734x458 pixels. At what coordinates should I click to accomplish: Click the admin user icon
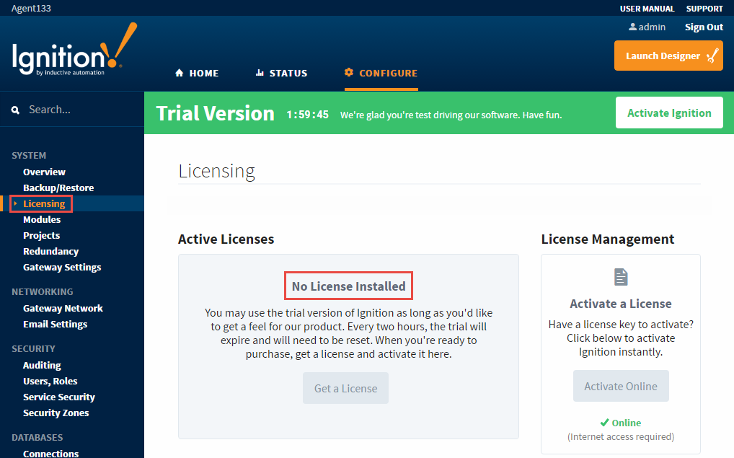click(x=632, y=27)
